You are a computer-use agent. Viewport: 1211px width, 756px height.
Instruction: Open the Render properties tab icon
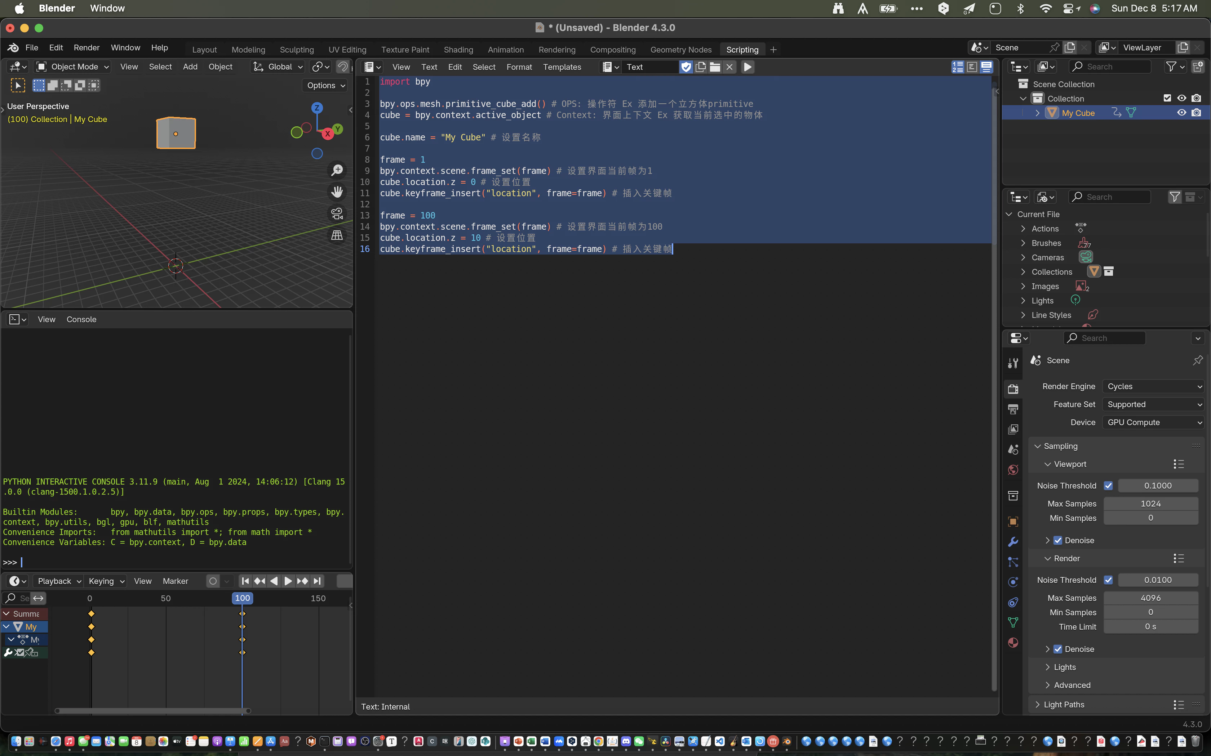[x=1013, y=389]
